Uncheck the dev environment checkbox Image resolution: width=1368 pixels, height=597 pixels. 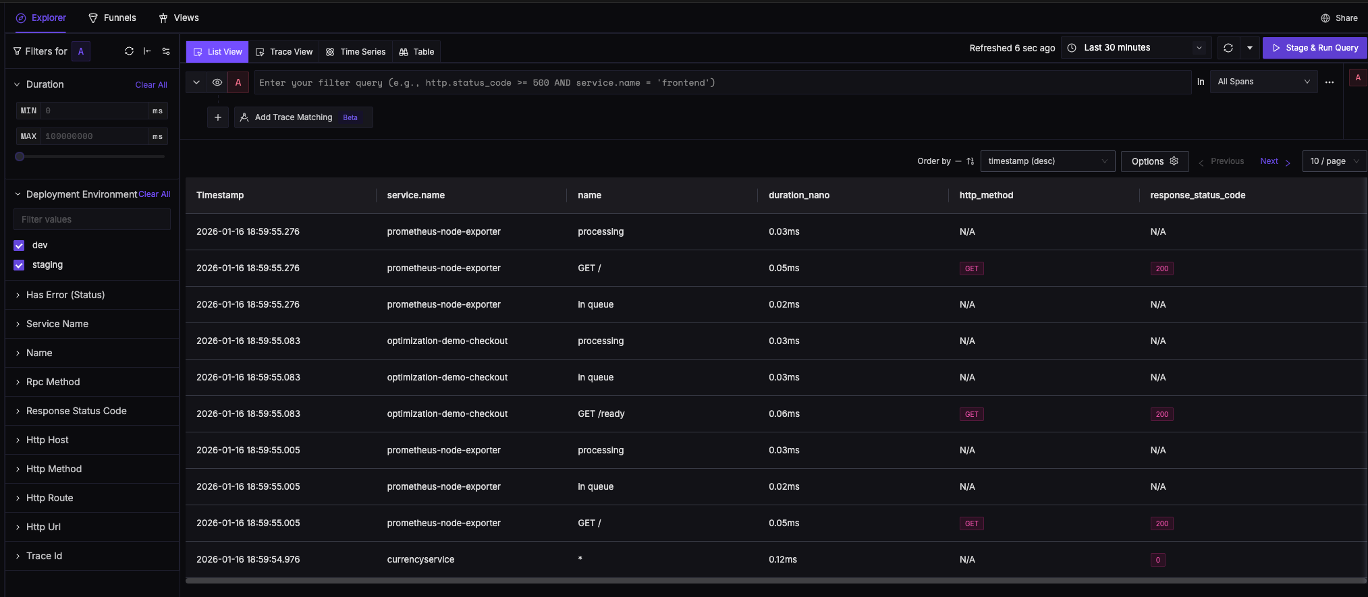[x=19, y=246]
